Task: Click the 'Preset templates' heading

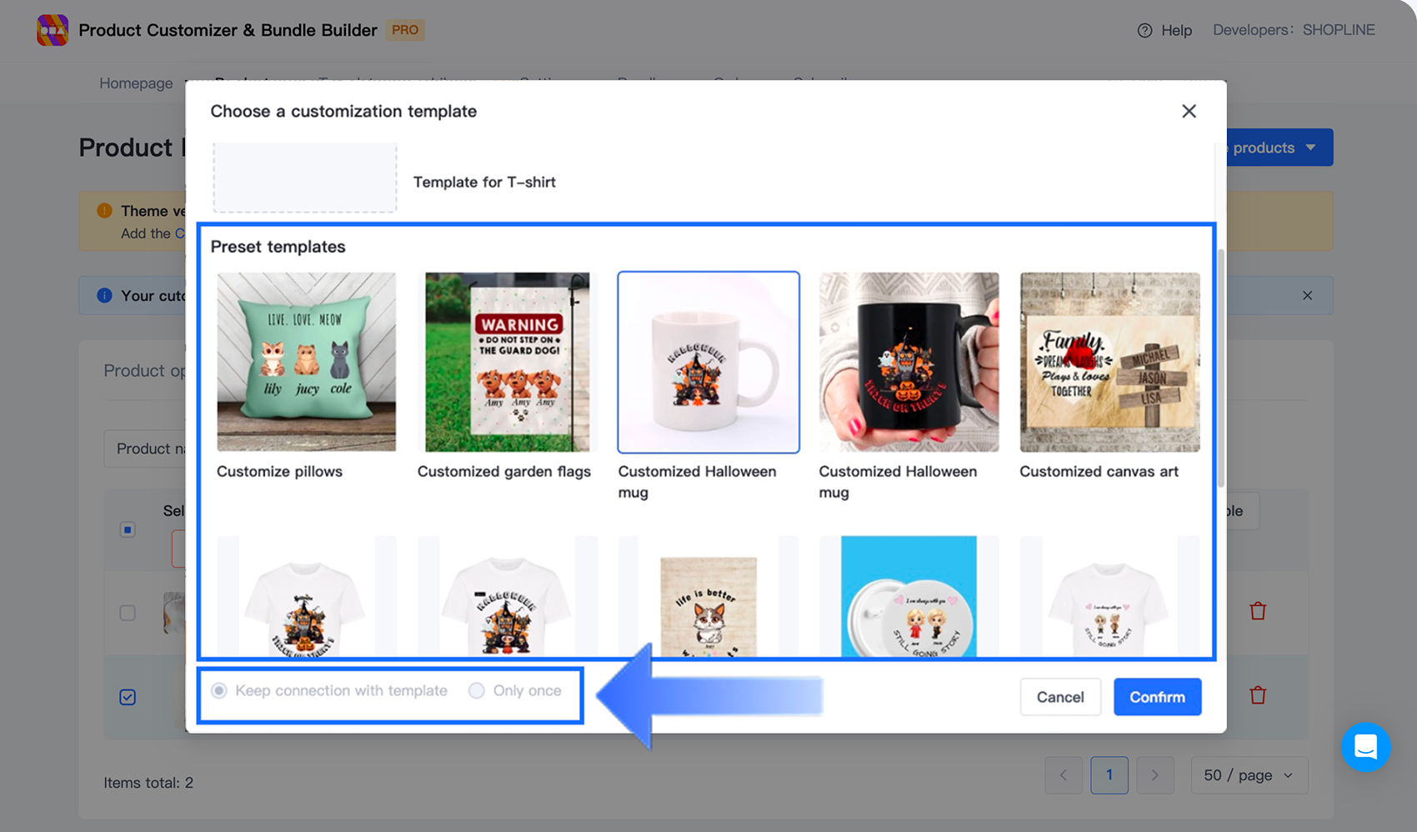Action: (x=278, y=247)
